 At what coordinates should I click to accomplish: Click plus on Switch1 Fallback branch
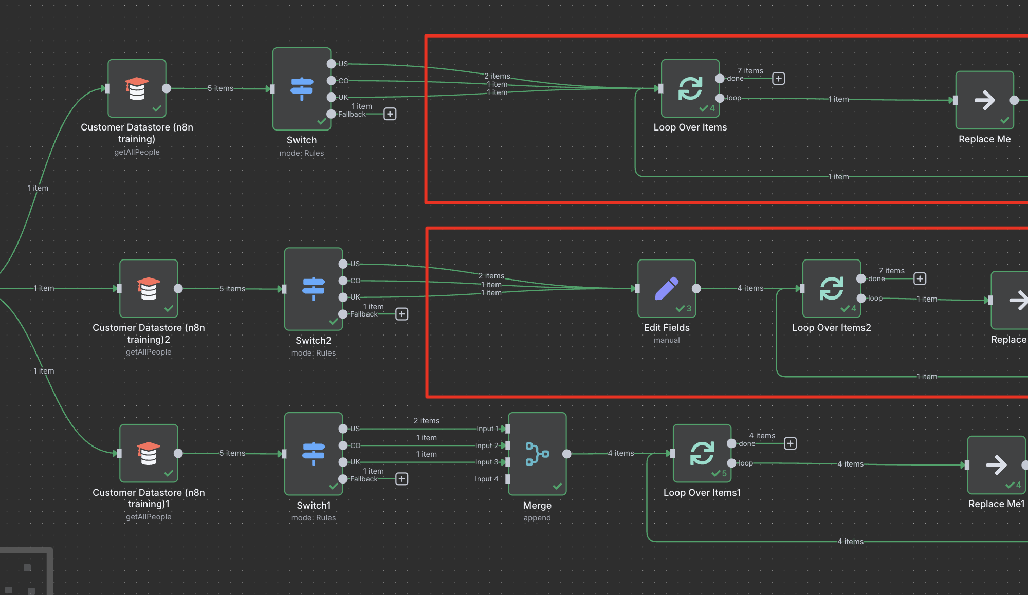402,479
